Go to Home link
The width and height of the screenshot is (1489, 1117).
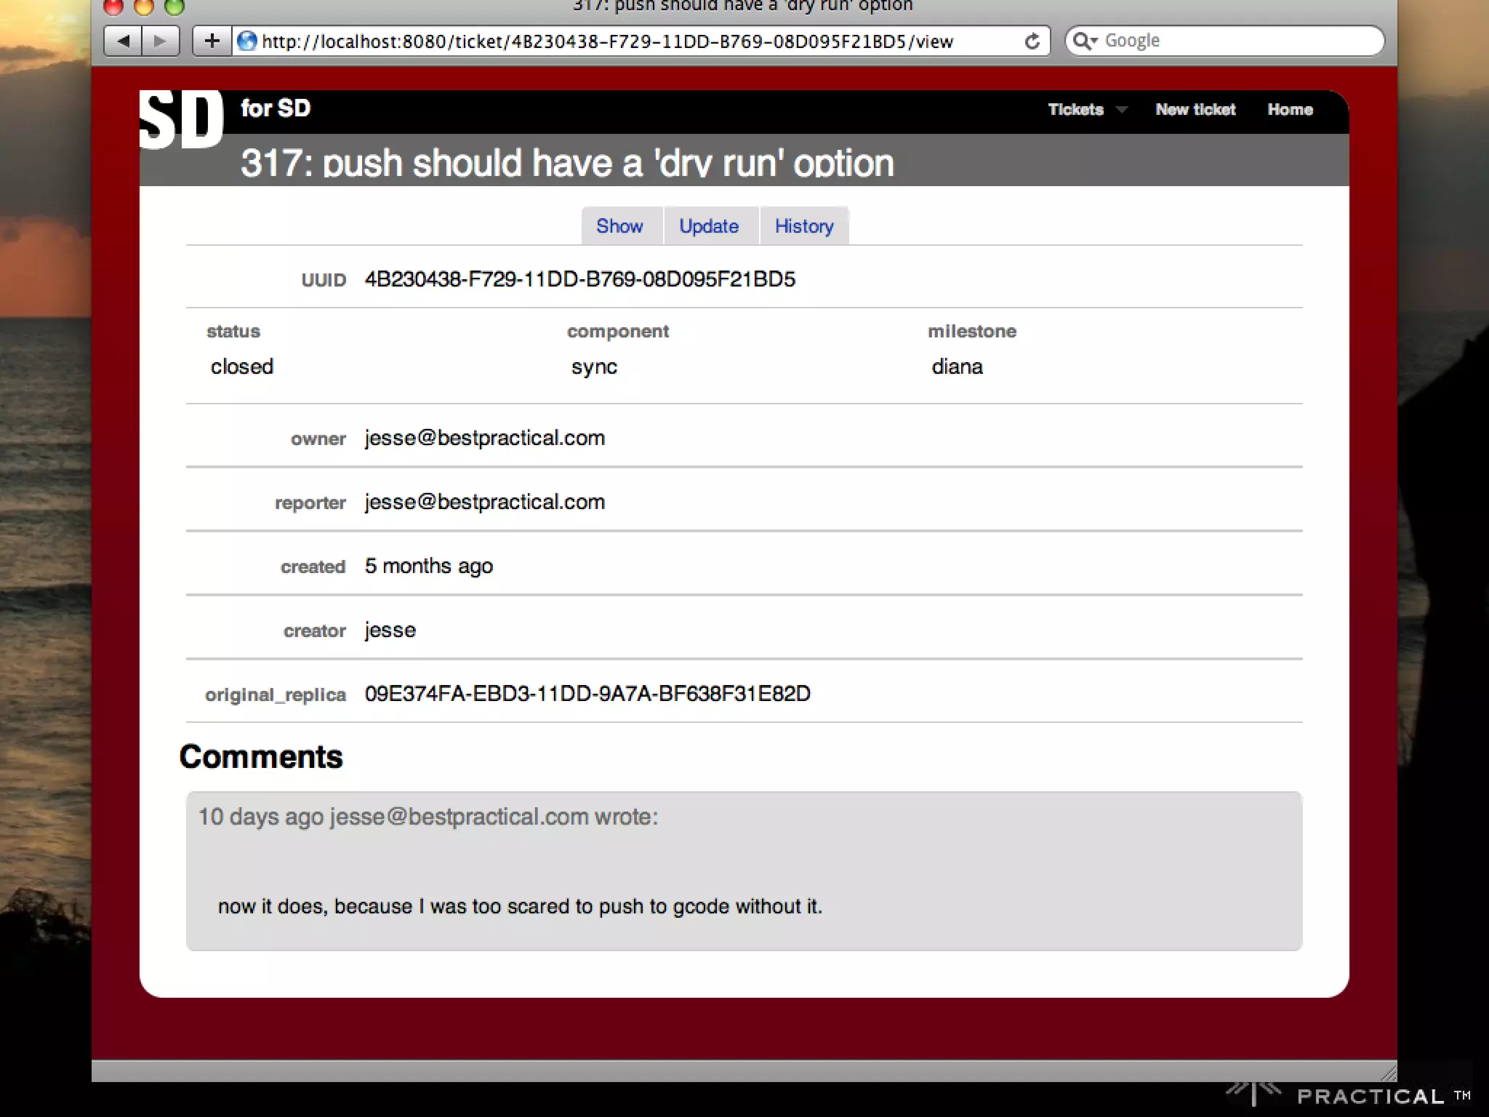pos(1290,110)
